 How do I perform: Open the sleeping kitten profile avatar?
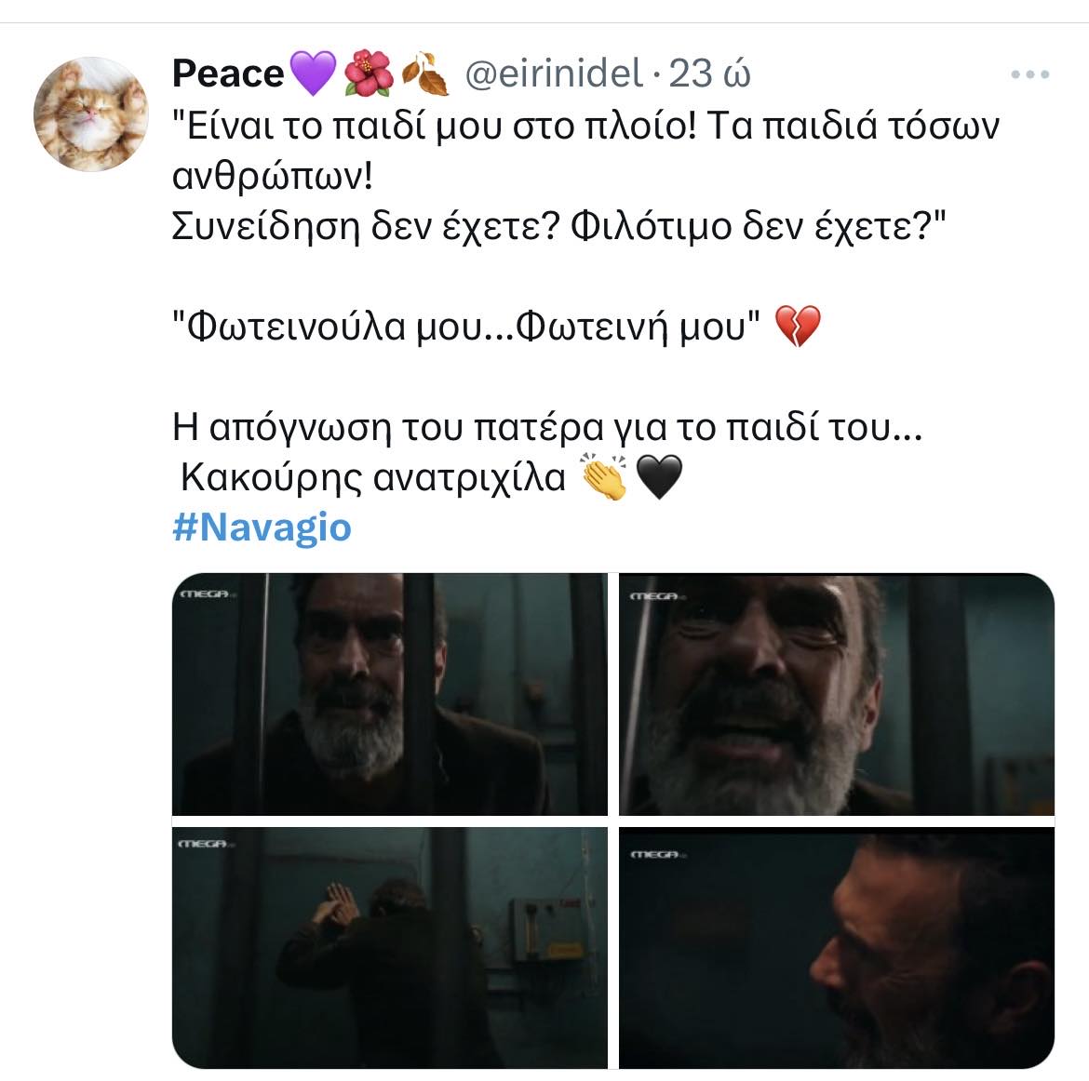[x=91, y=113]
